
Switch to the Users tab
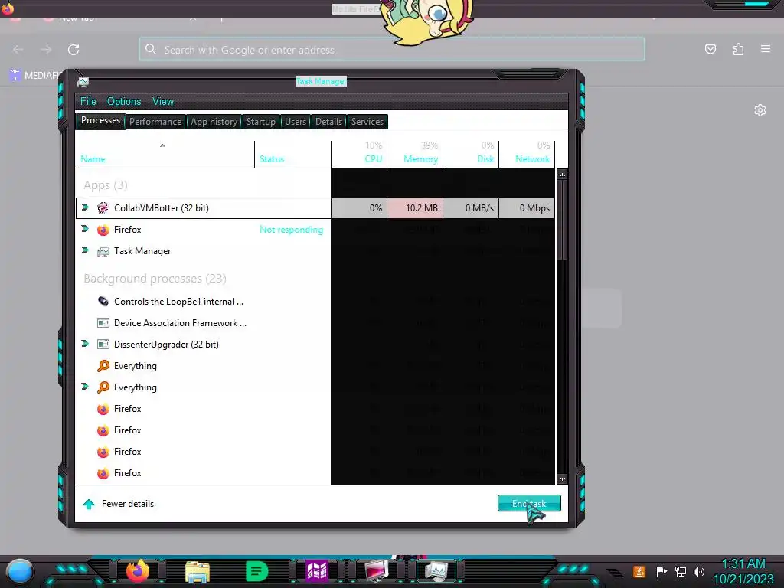point(296,122)
